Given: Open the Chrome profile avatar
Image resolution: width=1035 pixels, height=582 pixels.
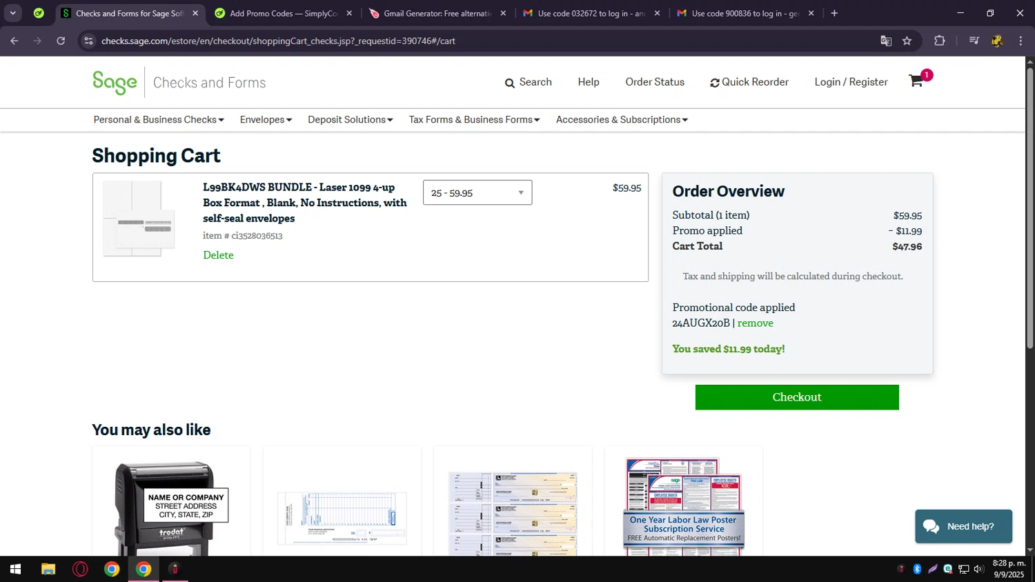Looking at the screenshot, I should coord(997,41).
